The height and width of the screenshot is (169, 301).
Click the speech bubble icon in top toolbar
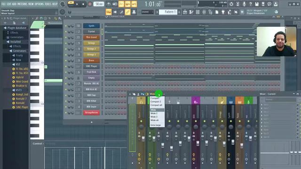[269, 4]
